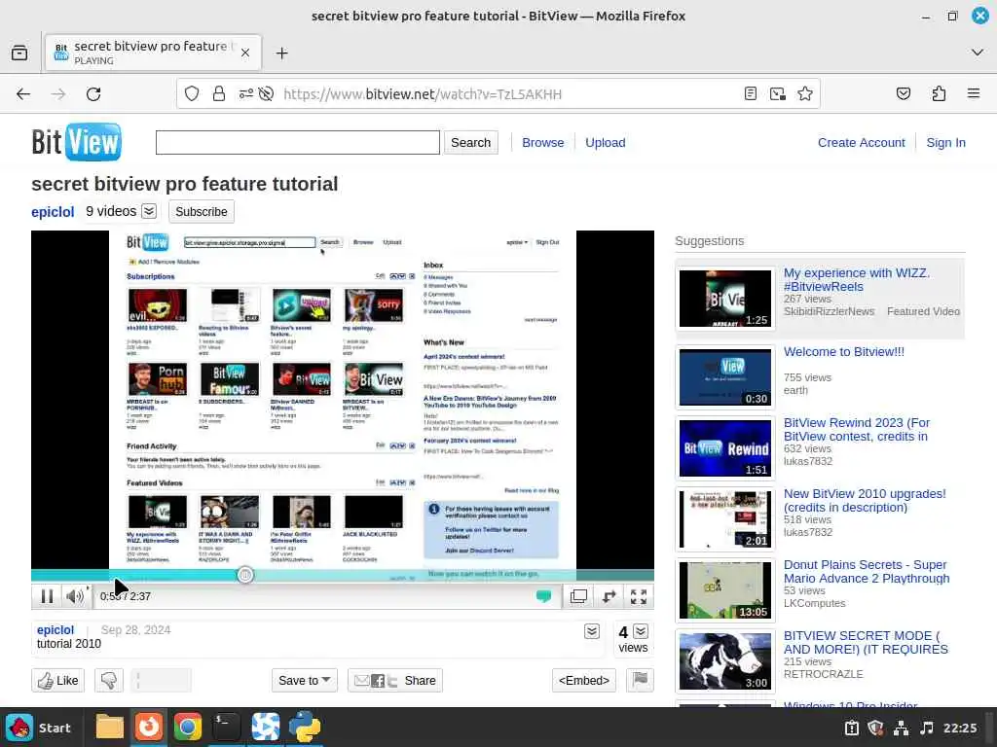997x747 pixels.
Task: Open Save to Pocket icon
Action: (903, 94)
